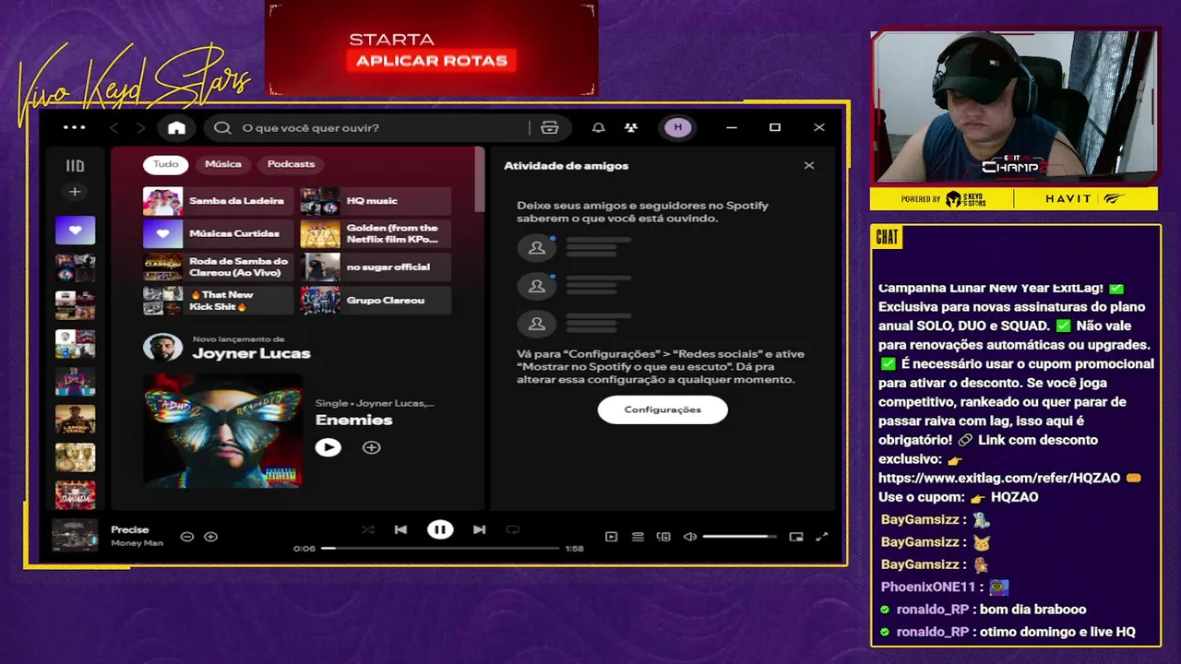Open Connect to a device icon
This screenshot has width=1181, height=664.
(x=663, y=537)
